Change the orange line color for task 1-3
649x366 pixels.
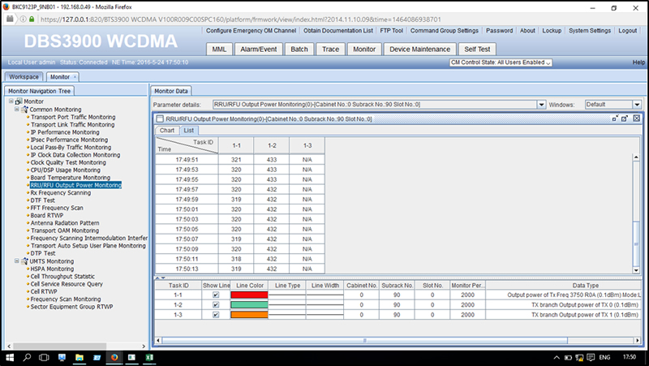pos(249,315)
